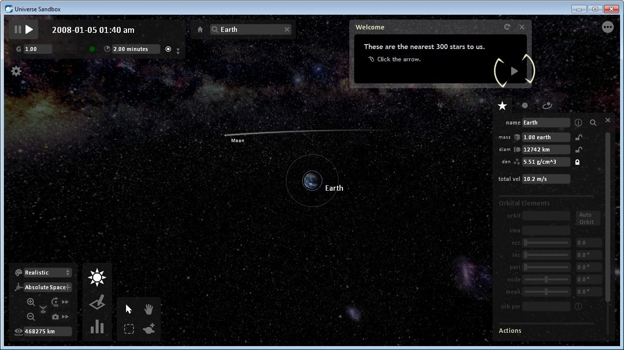The width and height of the screenshot is (624, 350).
Task: Open the Absolute Space reference dropdown
Action: click(x=48, y=287)
